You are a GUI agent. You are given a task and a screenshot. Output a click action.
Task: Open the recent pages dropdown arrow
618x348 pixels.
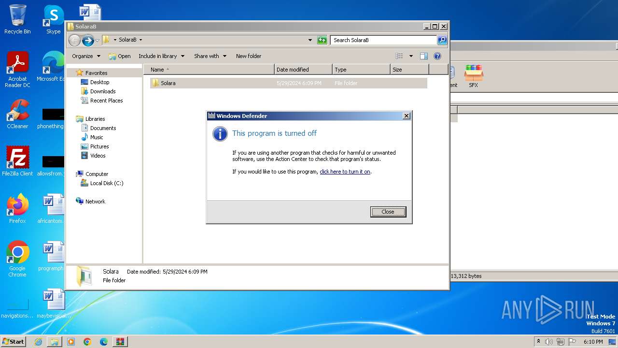coord(97,40)
